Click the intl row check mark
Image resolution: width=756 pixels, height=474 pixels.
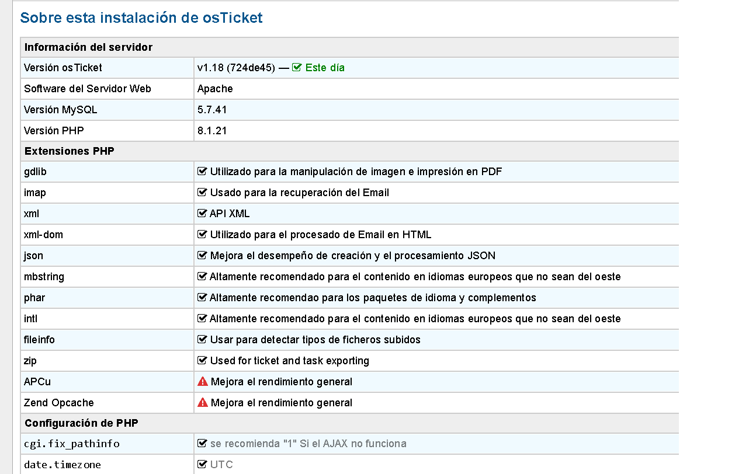(203, 319)
